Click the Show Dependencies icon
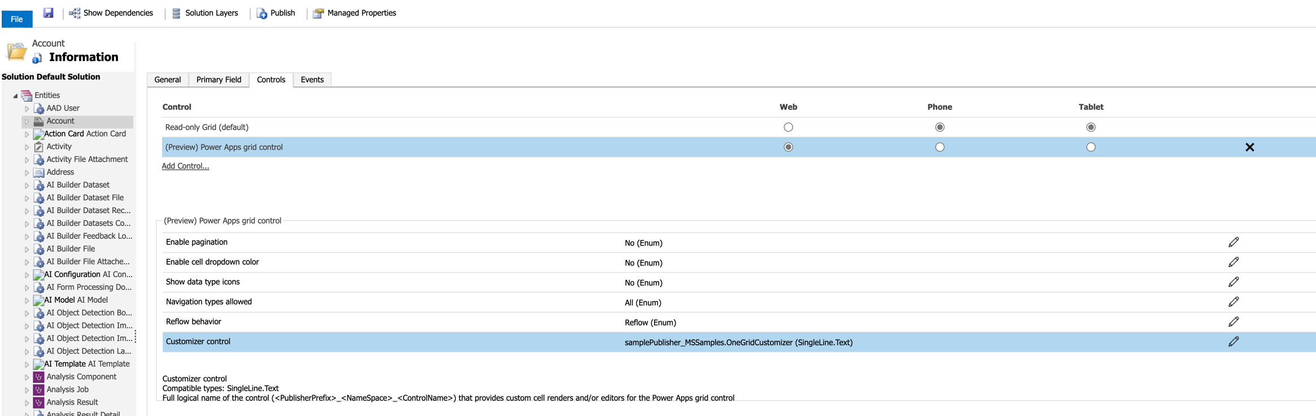Viewport: 1316px width, 416px height. [x=75, y=13]
